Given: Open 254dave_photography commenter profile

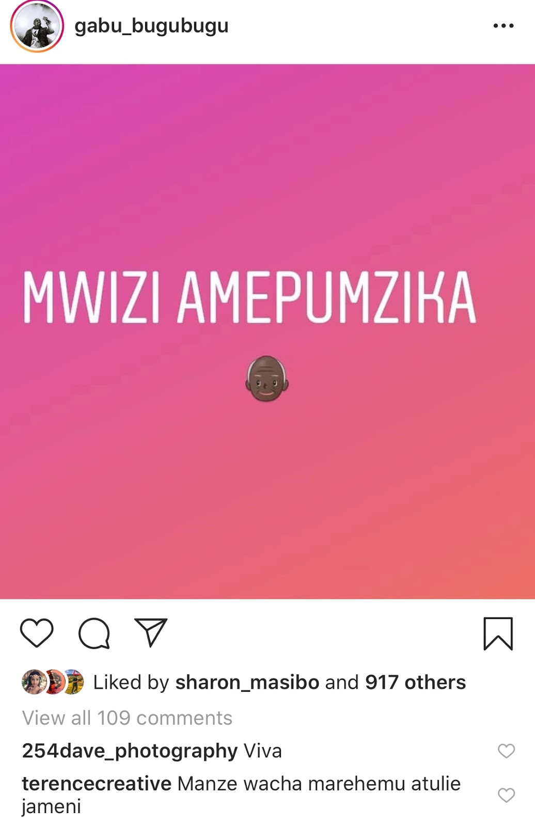Looking at the screenshot, I should point(130,751).
